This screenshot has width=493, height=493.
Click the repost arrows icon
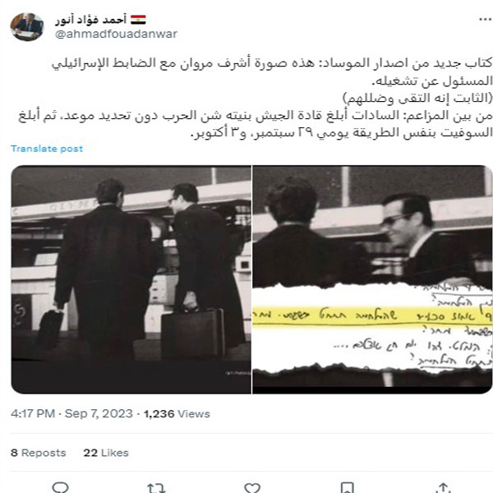tap(156, 487)
